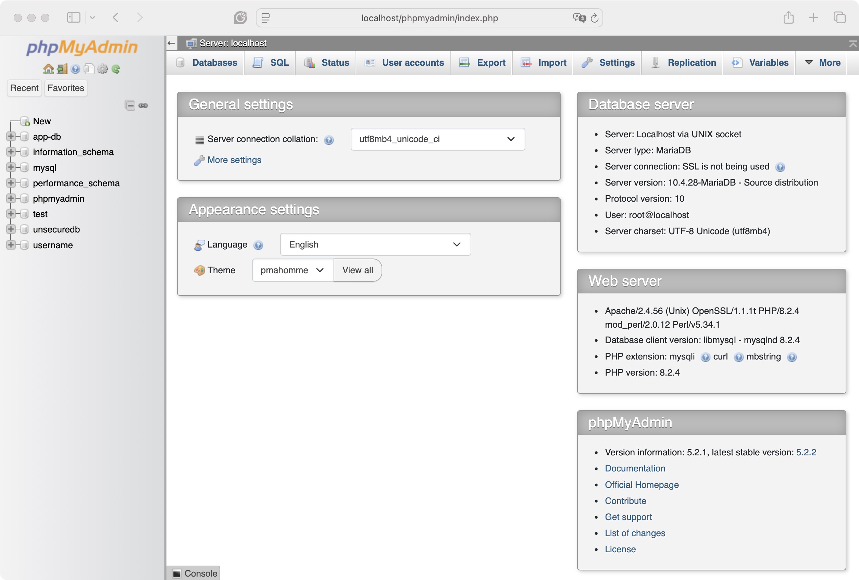This screenshot has height=580, width=859.
Task: Click the link with main panel chain icon
Action: point(144,105)
